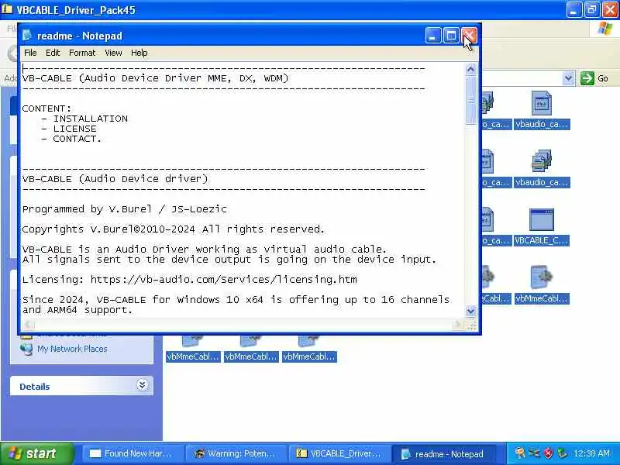Minimize the readme Notepad window
This screenshot has height=465, width=620.
coord(433,36)
